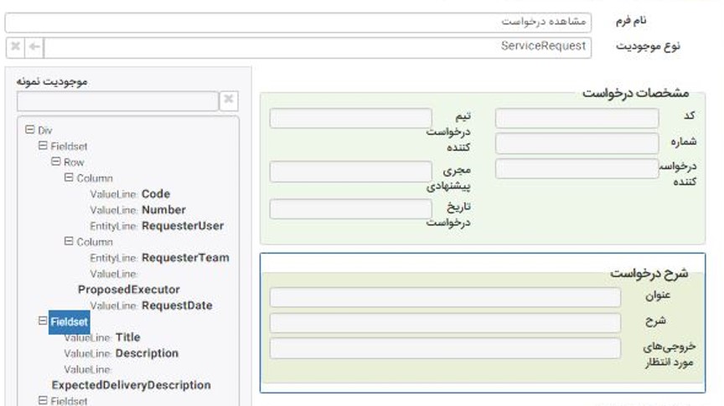Collapse the root Div tree node
724x406 pixels.
[x=30, y=131]
